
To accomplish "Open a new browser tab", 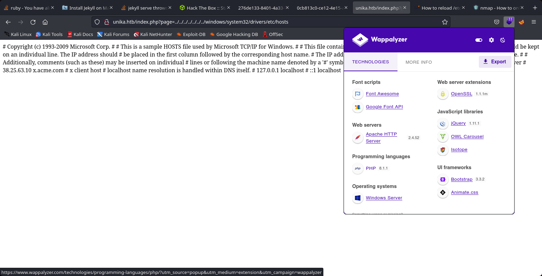I will coord(535,8).
